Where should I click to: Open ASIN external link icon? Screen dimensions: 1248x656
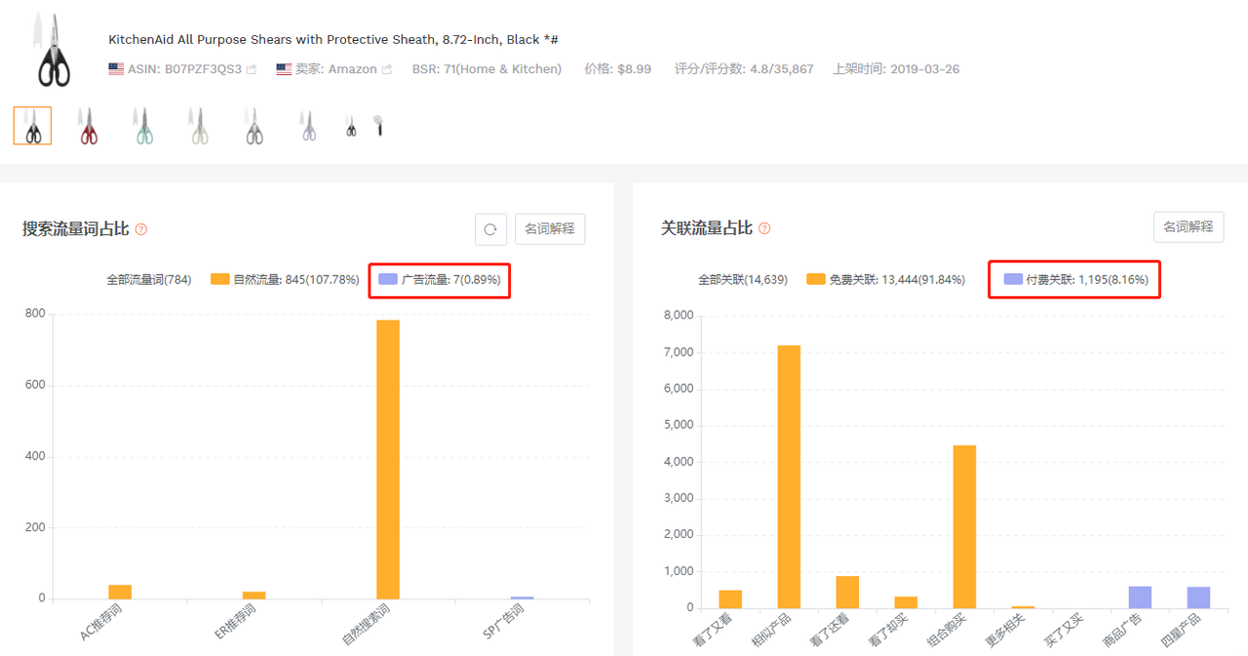(252, 69)
